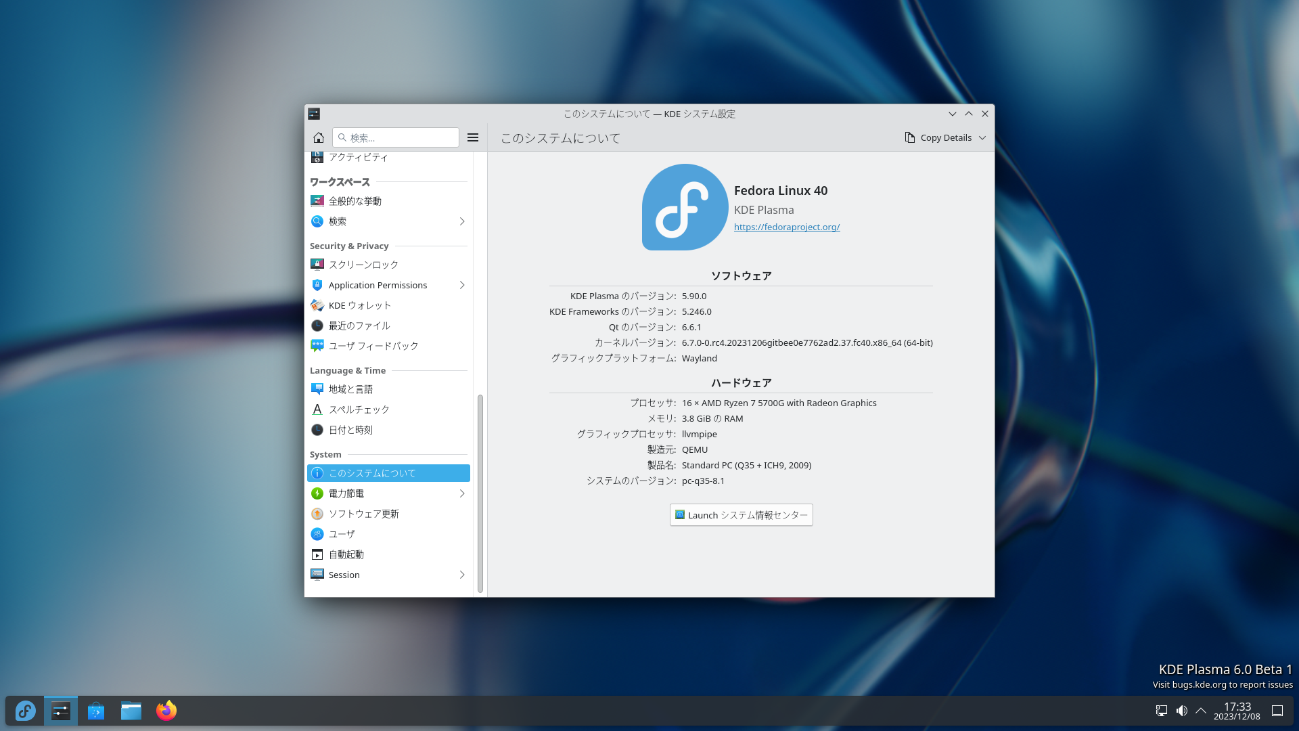Click the sidebar vertical scrollbar
Screen dimensions: 1299x731
(x=480, y=493)
